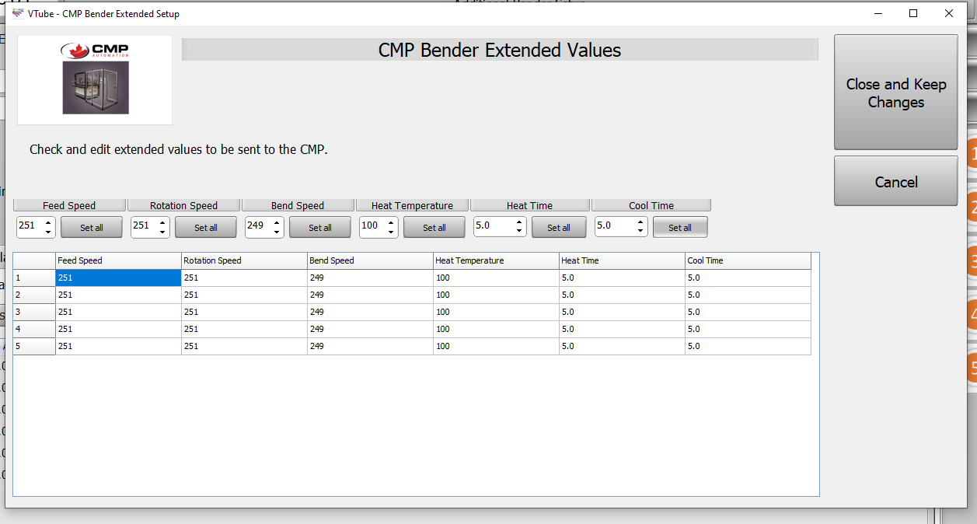Viewport: 977px width, 524px height.
Task: Decrease Feed Speed with down arrow
Action: 48,232
